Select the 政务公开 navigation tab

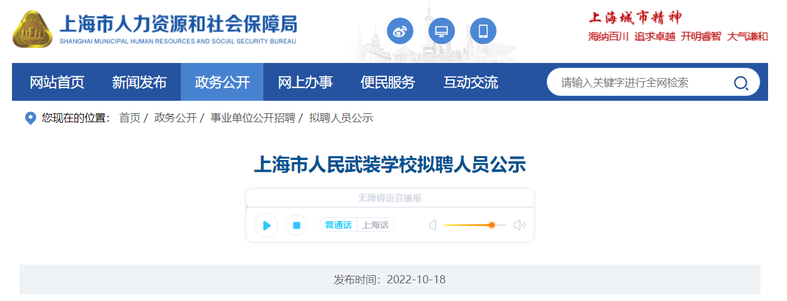[222, 82]
